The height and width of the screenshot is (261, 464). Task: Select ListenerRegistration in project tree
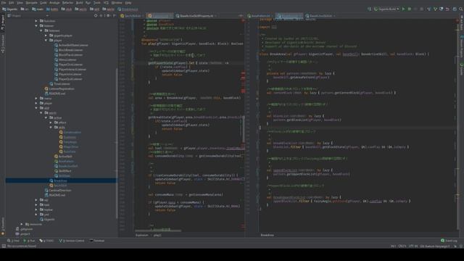click(59, 88)
